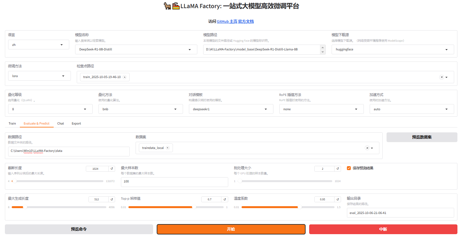Click the 温度系数 number box showing 0.95

pyautogui.click(x=324, y=199)
